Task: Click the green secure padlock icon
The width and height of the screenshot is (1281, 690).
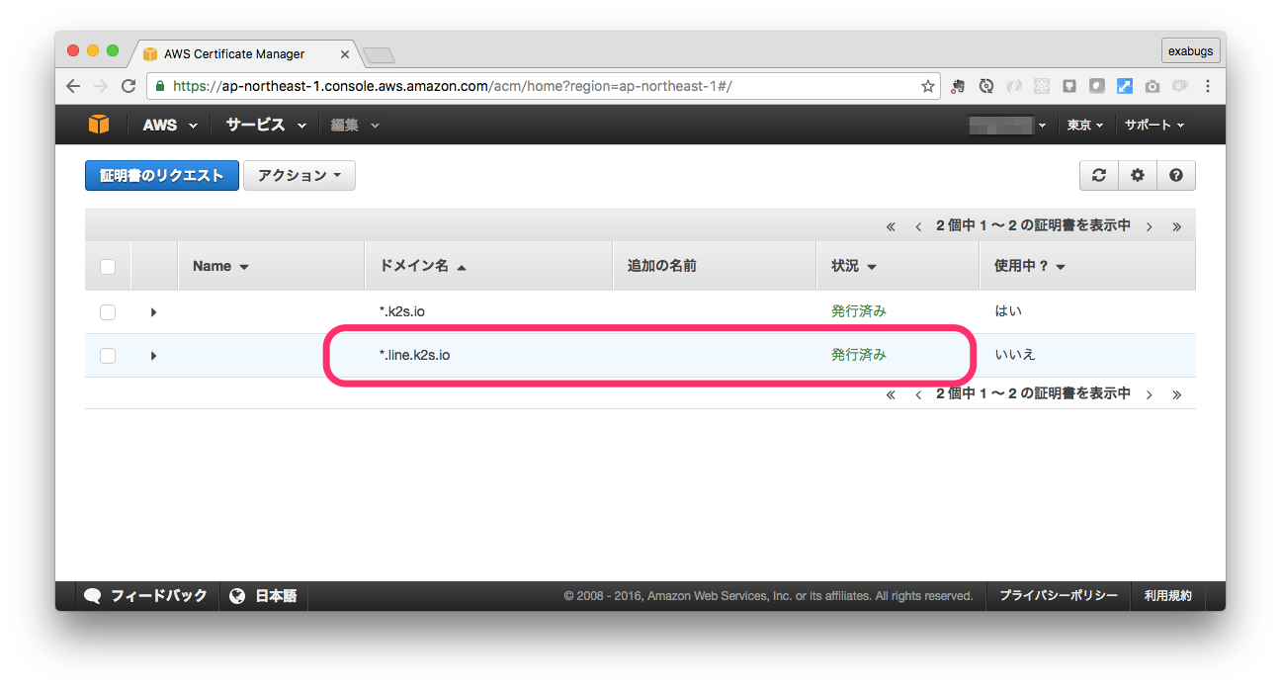Action: [160, 86]
